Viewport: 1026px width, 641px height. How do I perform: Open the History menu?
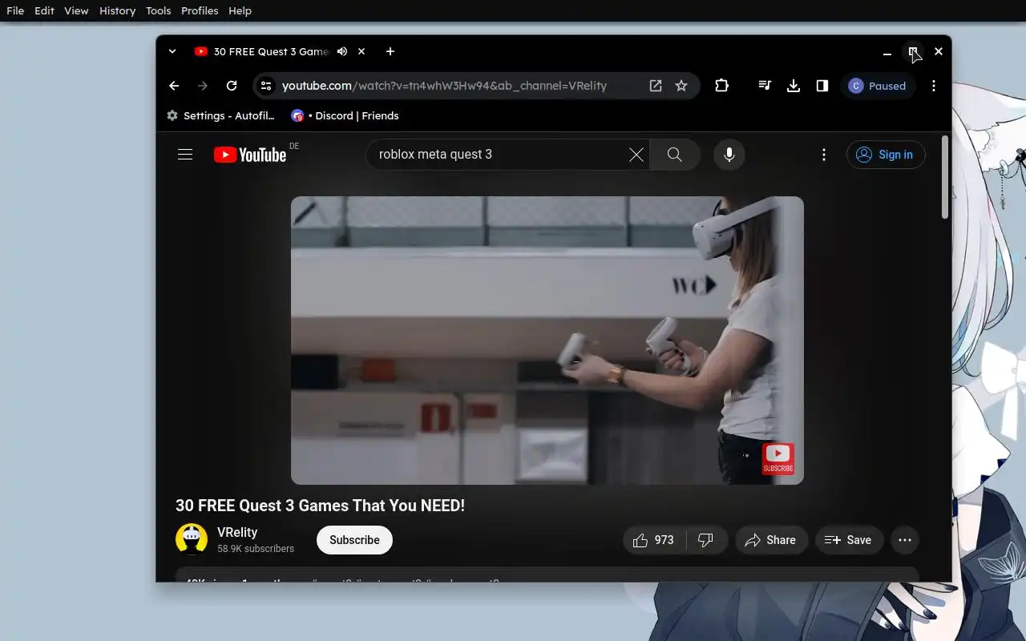[117, 10]
